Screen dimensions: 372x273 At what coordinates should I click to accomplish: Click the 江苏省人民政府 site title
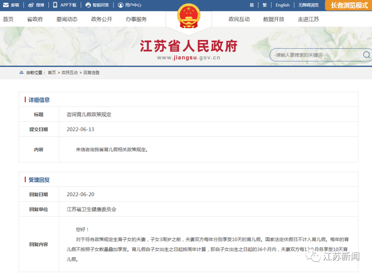pos(188,46)
